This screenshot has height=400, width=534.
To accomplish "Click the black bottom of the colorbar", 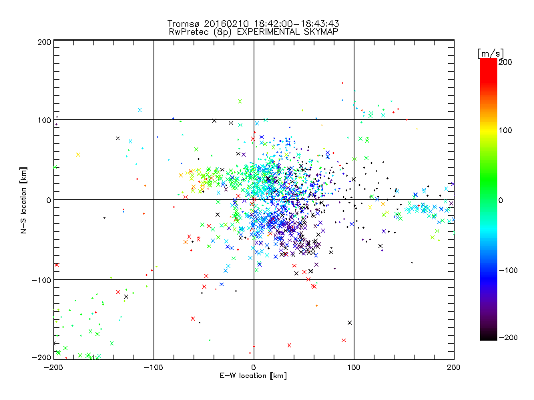I will click(489, 336).
